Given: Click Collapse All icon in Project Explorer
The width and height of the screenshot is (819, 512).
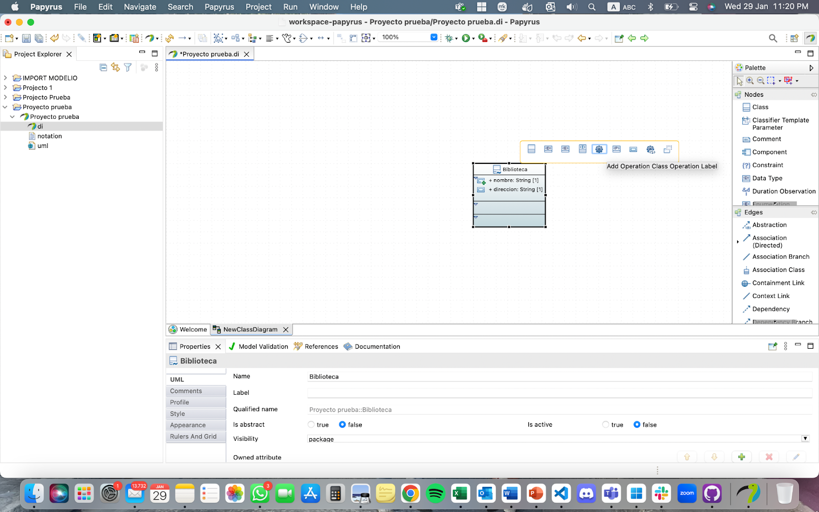Looking at the screenshot, I should [x=103, y=68].
